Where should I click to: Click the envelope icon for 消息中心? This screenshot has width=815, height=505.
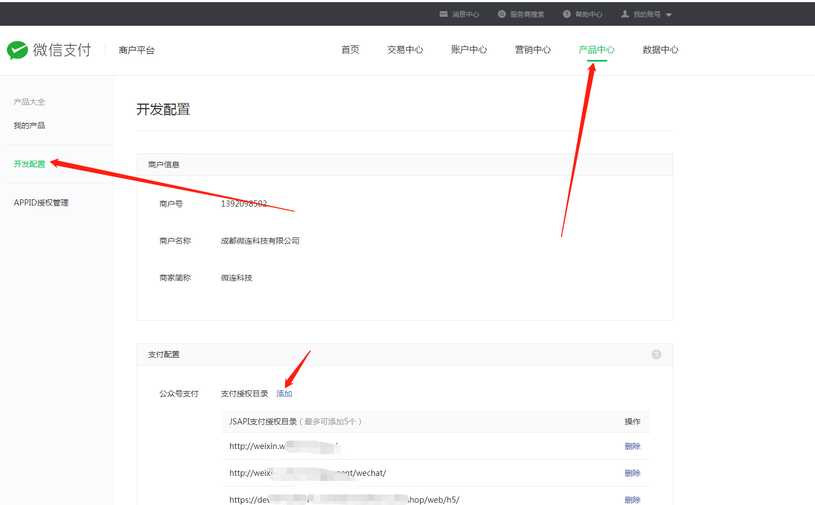tap(444, 14)
